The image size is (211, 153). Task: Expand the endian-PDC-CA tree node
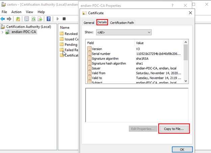pyautogui.click(x=2, y=32)
